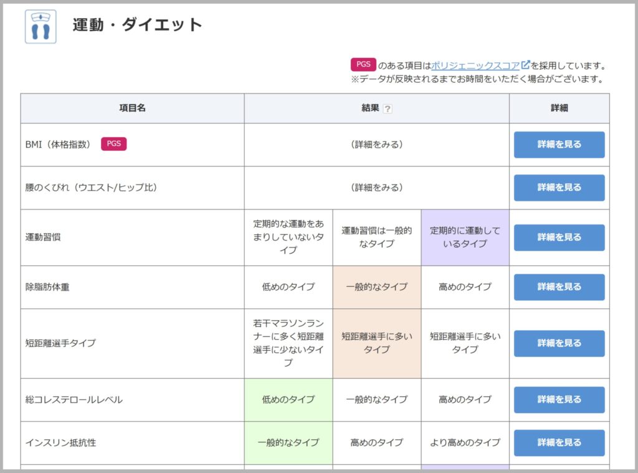Click 高めのタイプ in インスリン抵抗性 row

click(x=377, y=443)
